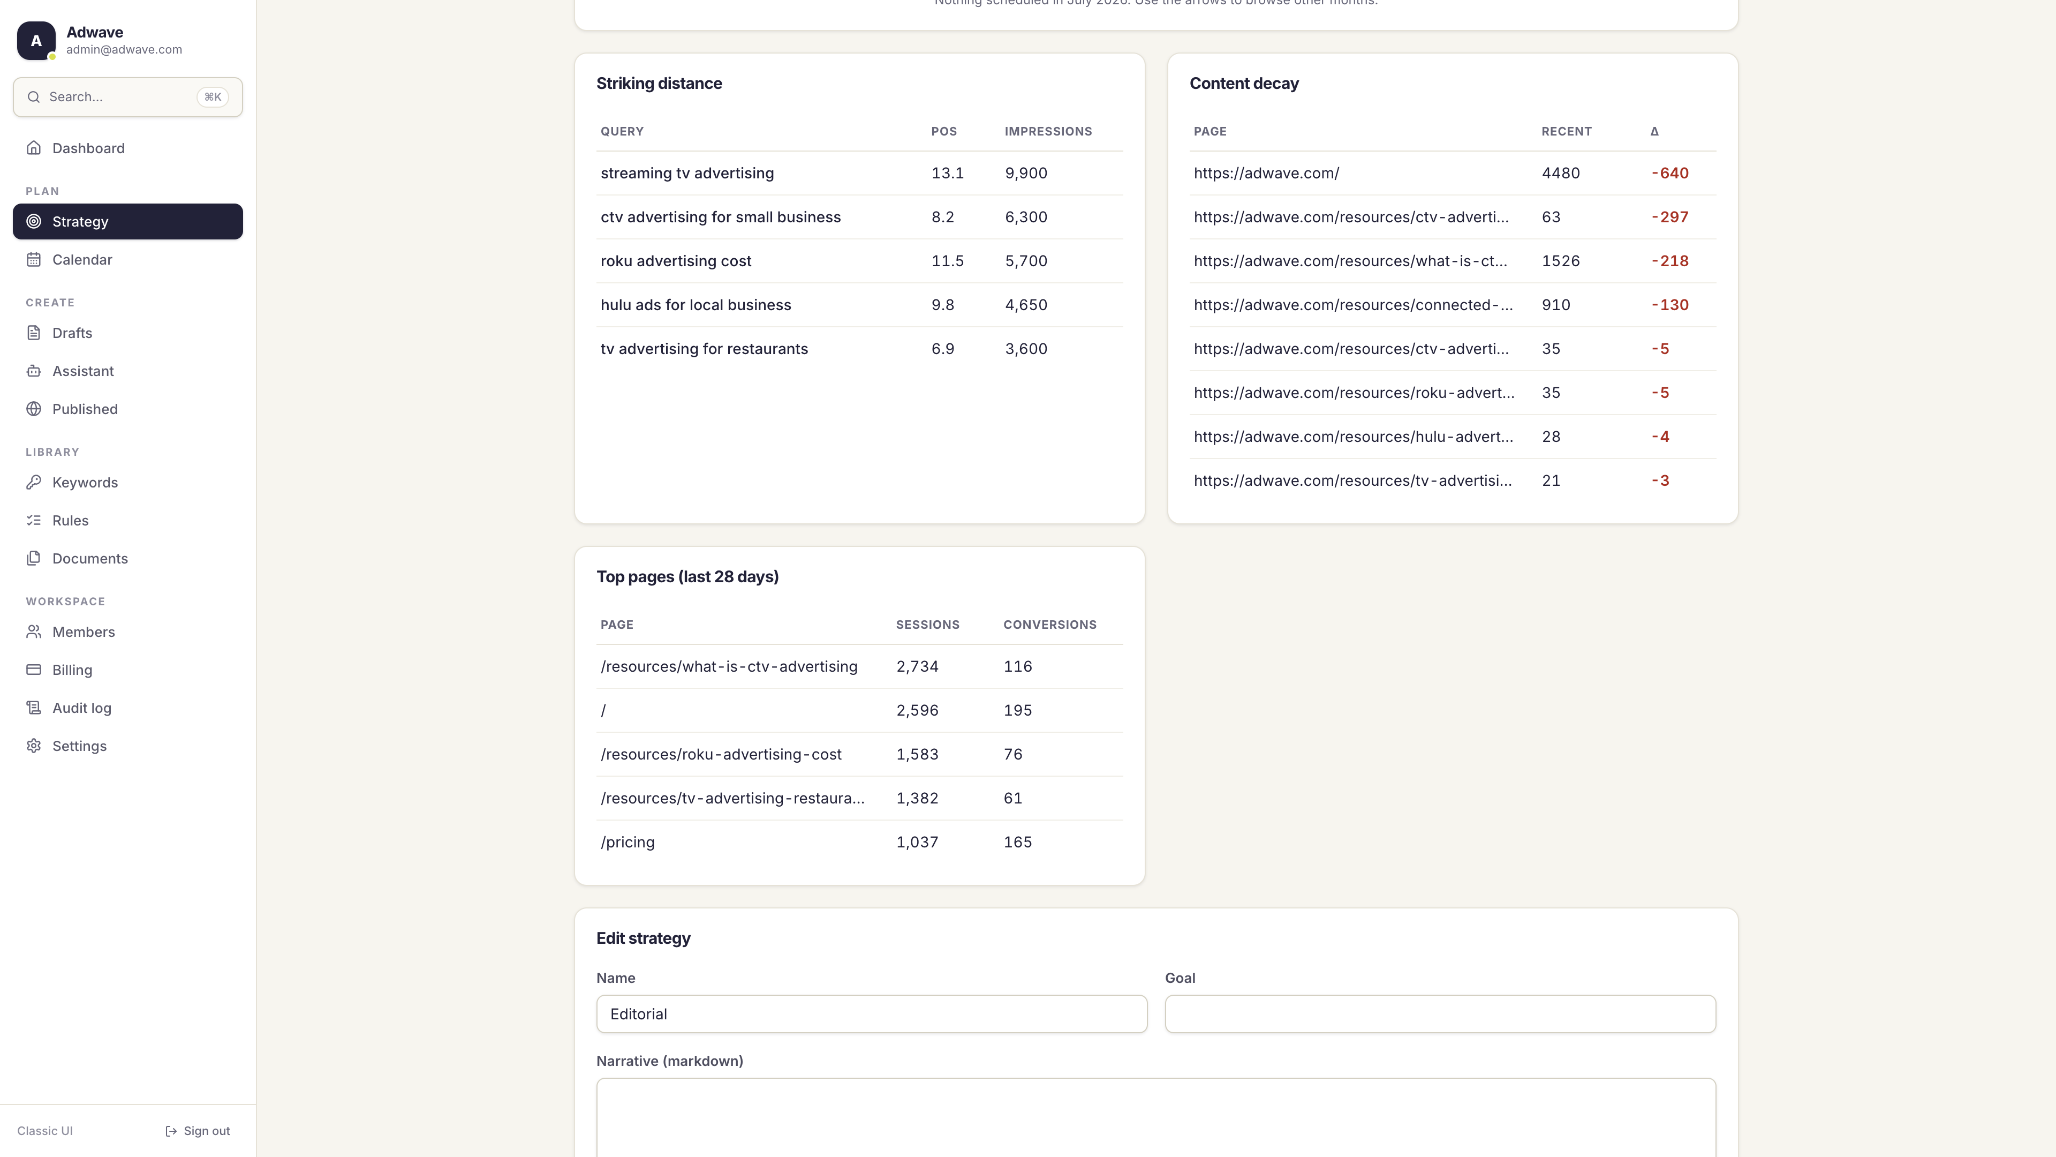Click the Assistant robot icon
Image resolution: width=2056 pixels, height=1157 pixels.
click(x=34, y=371)
